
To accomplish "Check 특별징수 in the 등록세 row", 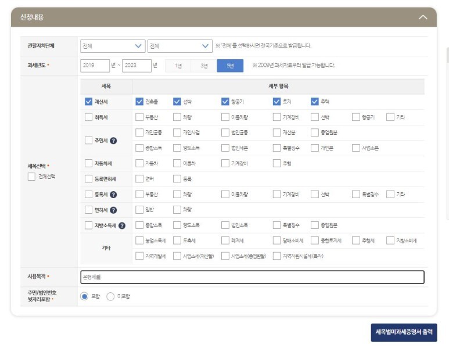I will [355, 195].
